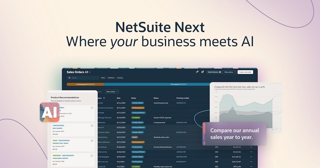Click the sort icon beside the customer column header
Screen dimensions: 320x168
[104, 98]
